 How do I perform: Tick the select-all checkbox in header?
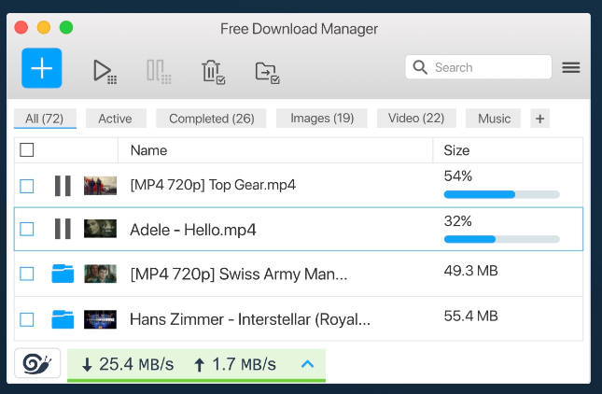27,149
